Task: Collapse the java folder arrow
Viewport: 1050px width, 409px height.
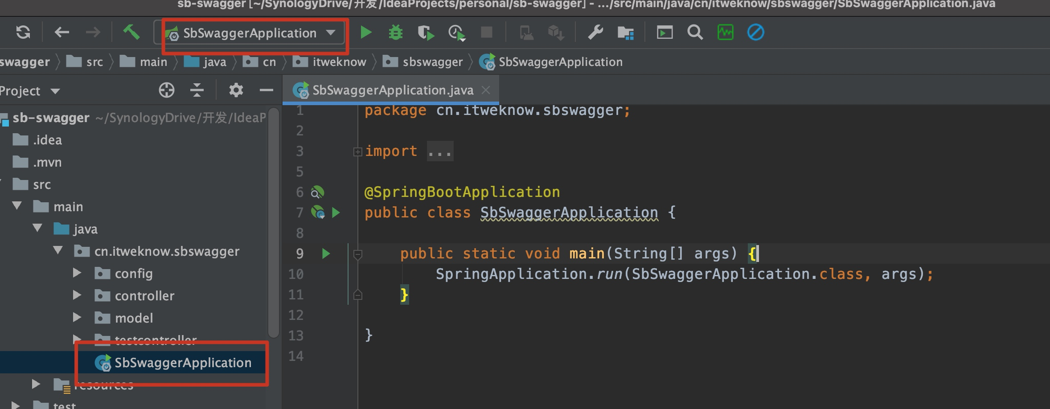Action: [38, 228]
